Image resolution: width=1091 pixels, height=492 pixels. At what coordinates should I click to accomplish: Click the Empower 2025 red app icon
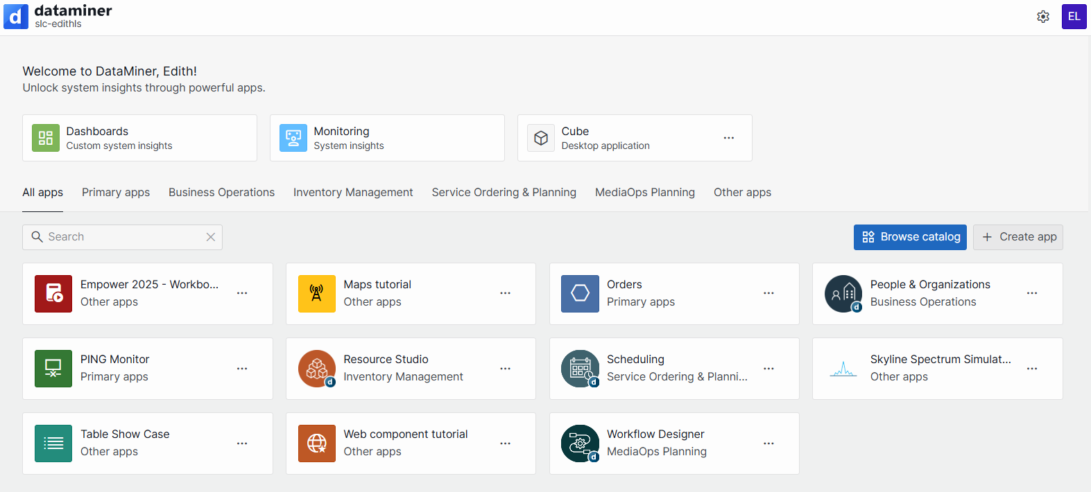[53, 294]
